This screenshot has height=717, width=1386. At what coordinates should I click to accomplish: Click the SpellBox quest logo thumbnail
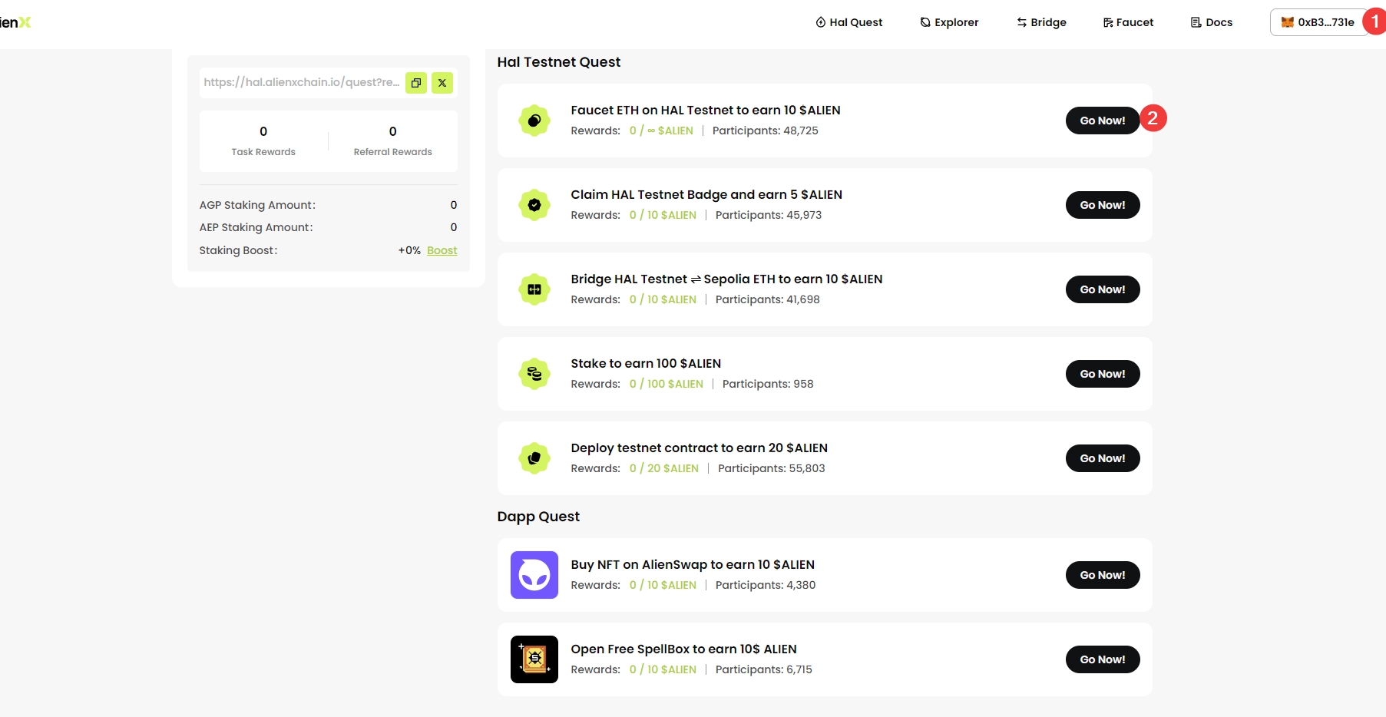(534, 659)
